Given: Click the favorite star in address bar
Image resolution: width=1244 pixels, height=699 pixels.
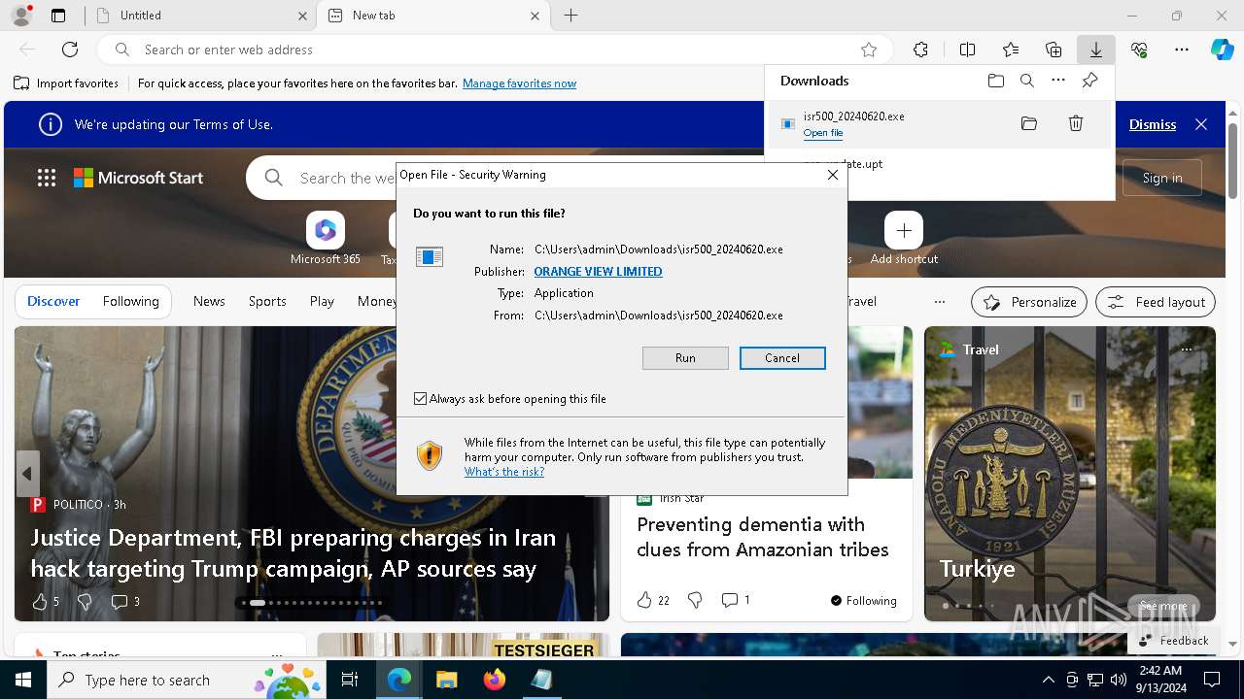Looking at the screenshot, I should coord(869,50).
